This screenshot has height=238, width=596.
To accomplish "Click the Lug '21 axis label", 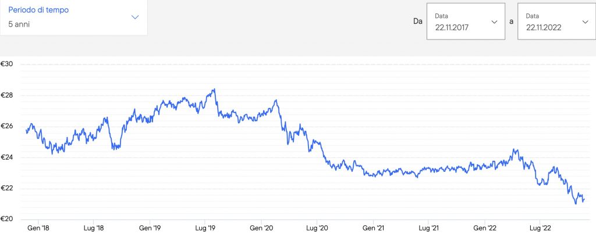I will click(x=429, y=229).
